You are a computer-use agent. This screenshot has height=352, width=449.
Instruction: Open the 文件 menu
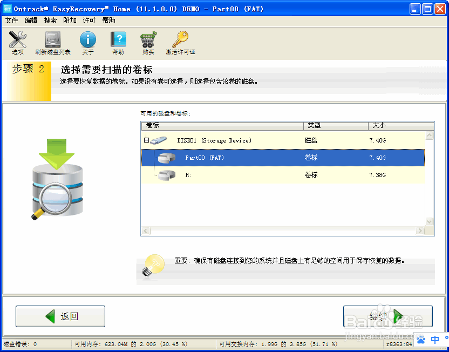click(12, 21)
